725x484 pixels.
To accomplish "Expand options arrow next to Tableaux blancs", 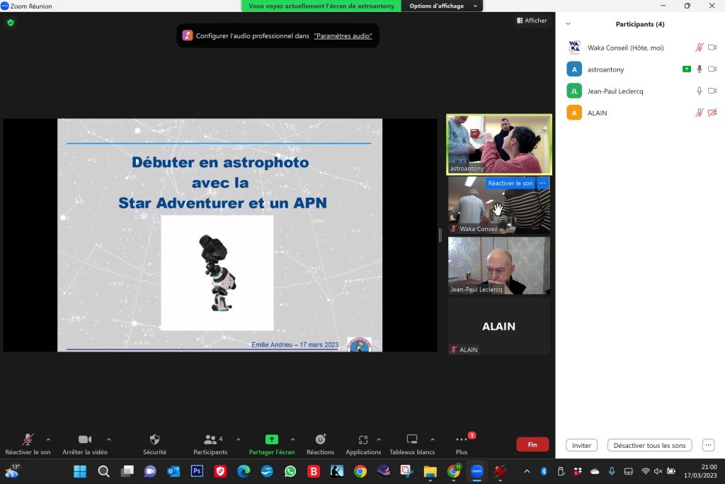I will pyautogui.click(x=433, y=439).
